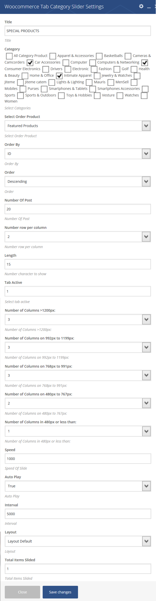This screenshot has height=601, width=156.
Task: Click the Interval field showing 5000
Action: coord(78,514)
